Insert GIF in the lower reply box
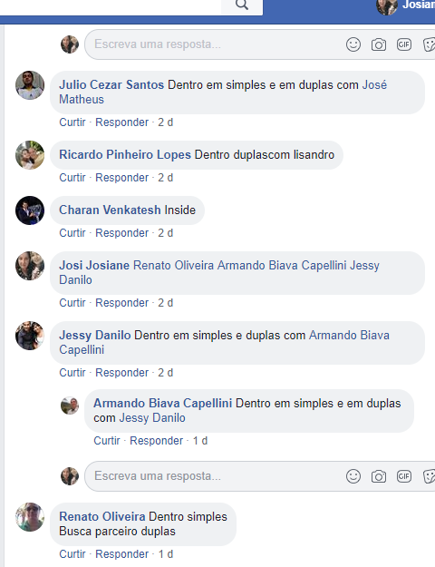The image size is (435, 567). coord(403,476)
